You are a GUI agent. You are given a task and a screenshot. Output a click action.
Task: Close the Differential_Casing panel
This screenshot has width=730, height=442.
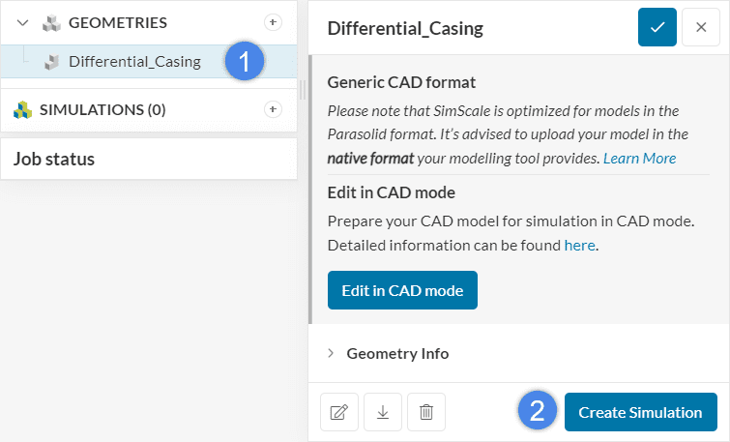point(701,28)
